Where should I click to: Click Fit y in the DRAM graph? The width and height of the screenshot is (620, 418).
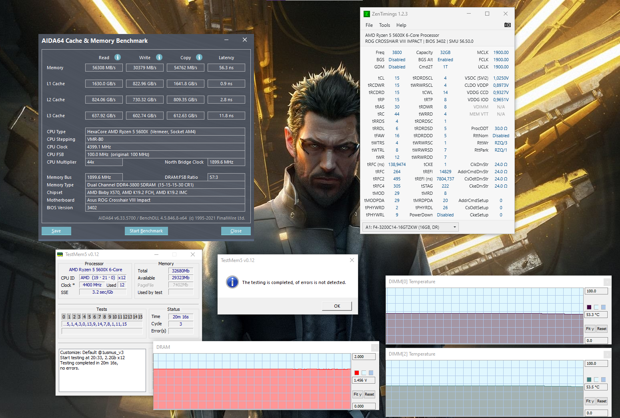pos(358,394)
